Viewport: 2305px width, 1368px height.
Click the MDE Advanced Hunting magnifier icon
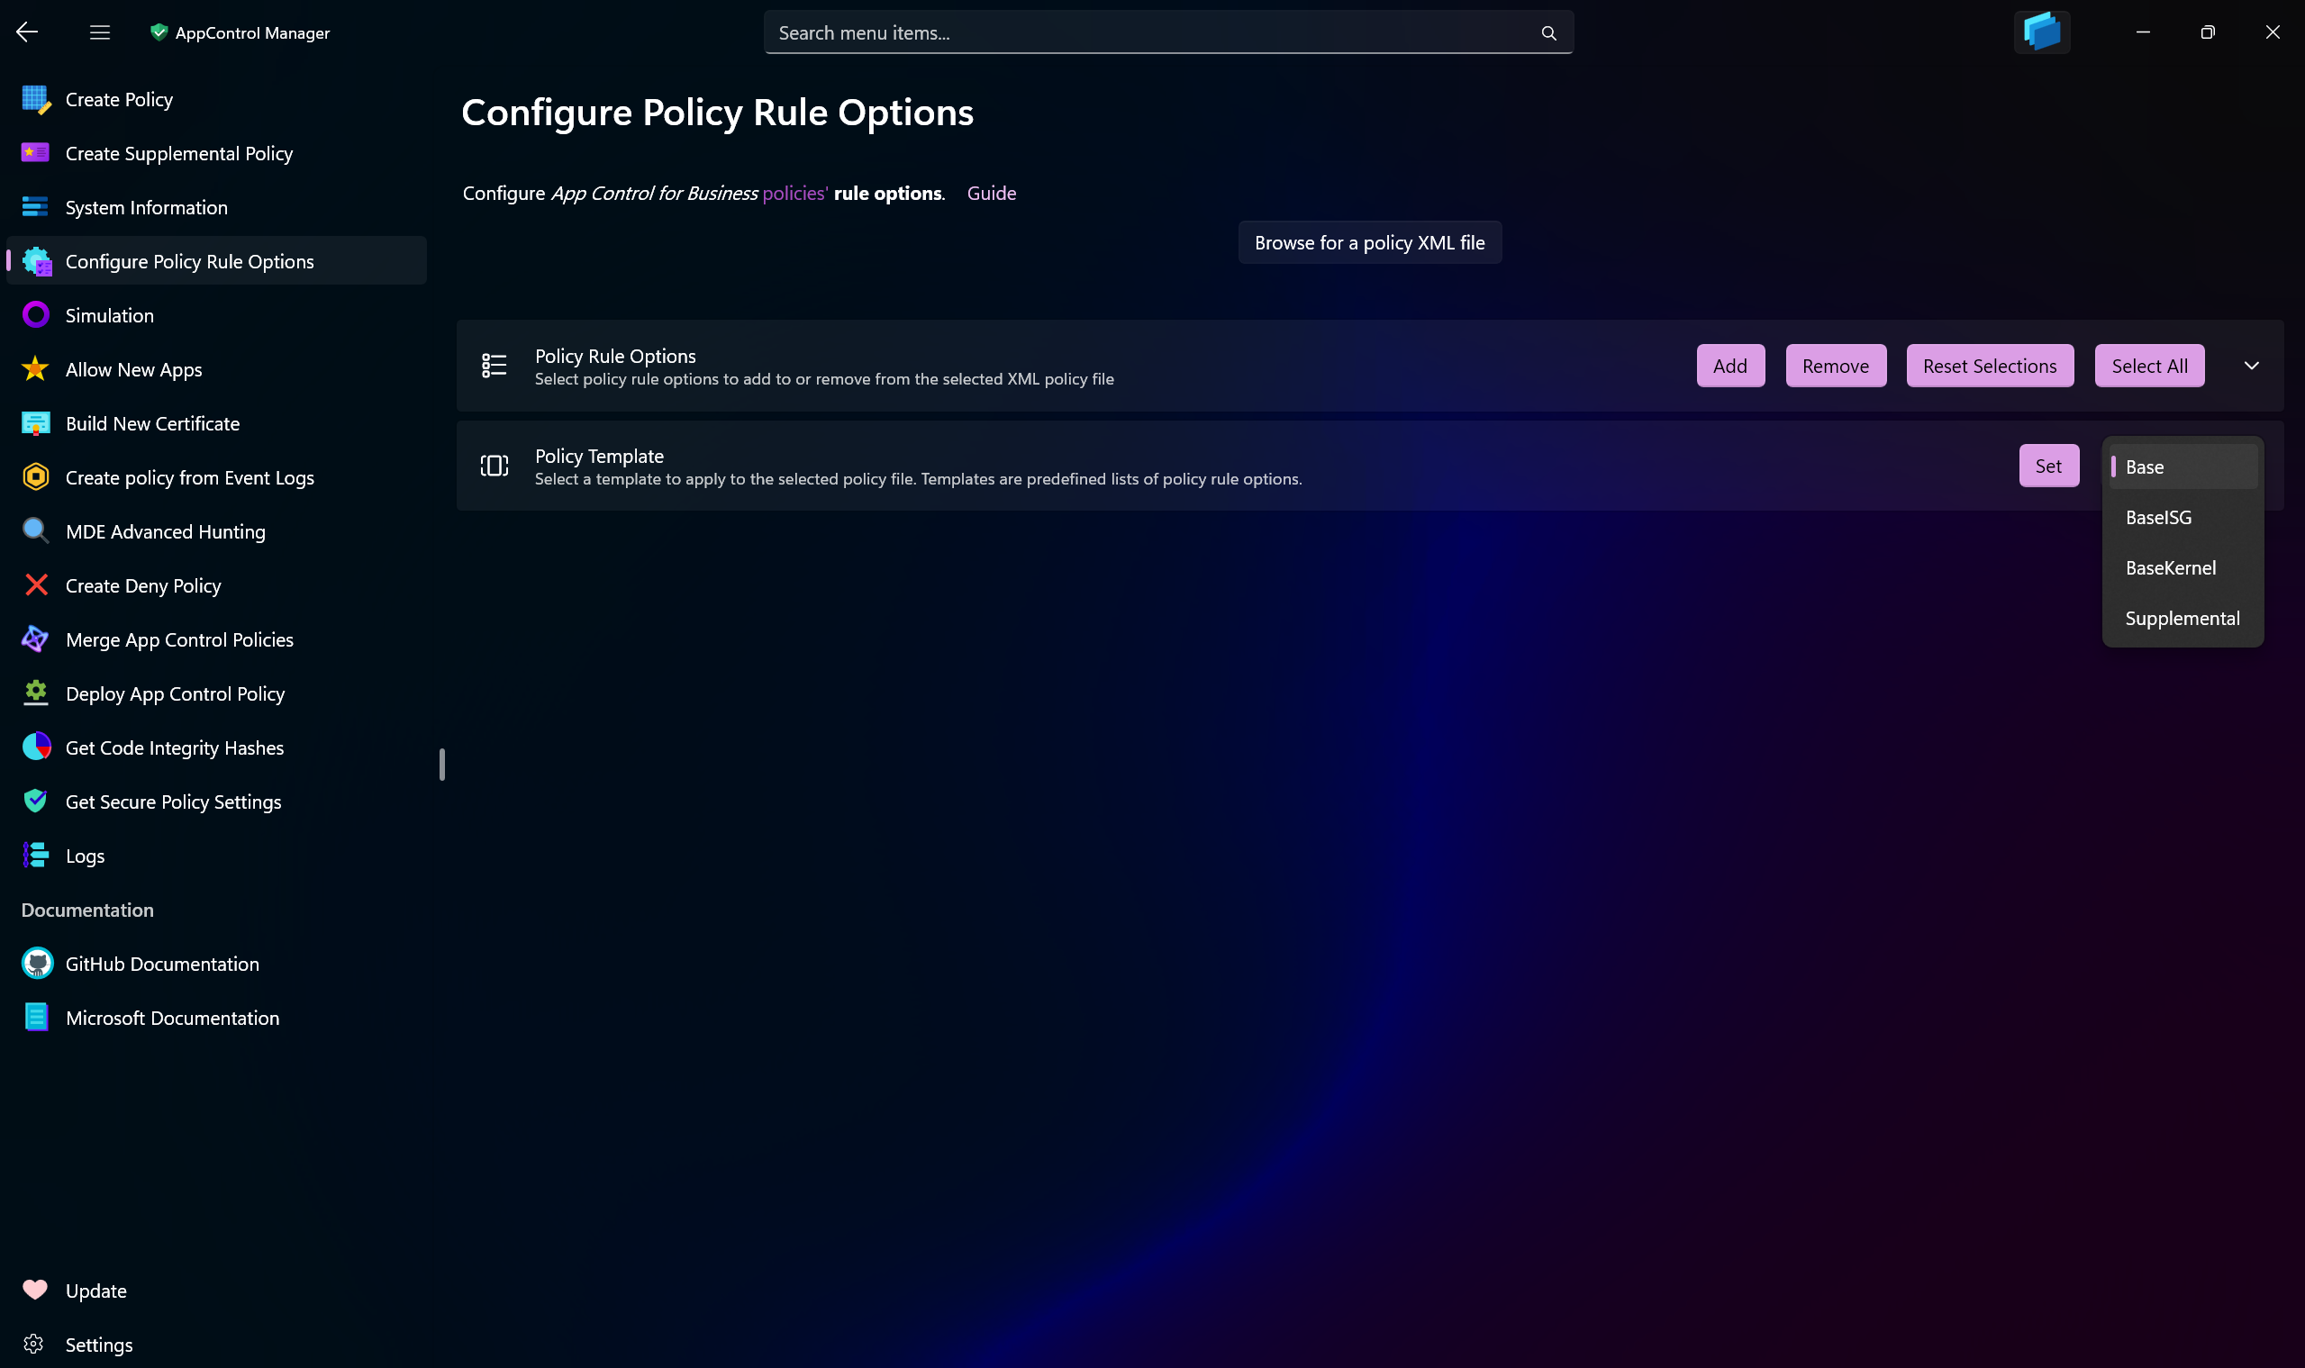[x=36, y=532]
